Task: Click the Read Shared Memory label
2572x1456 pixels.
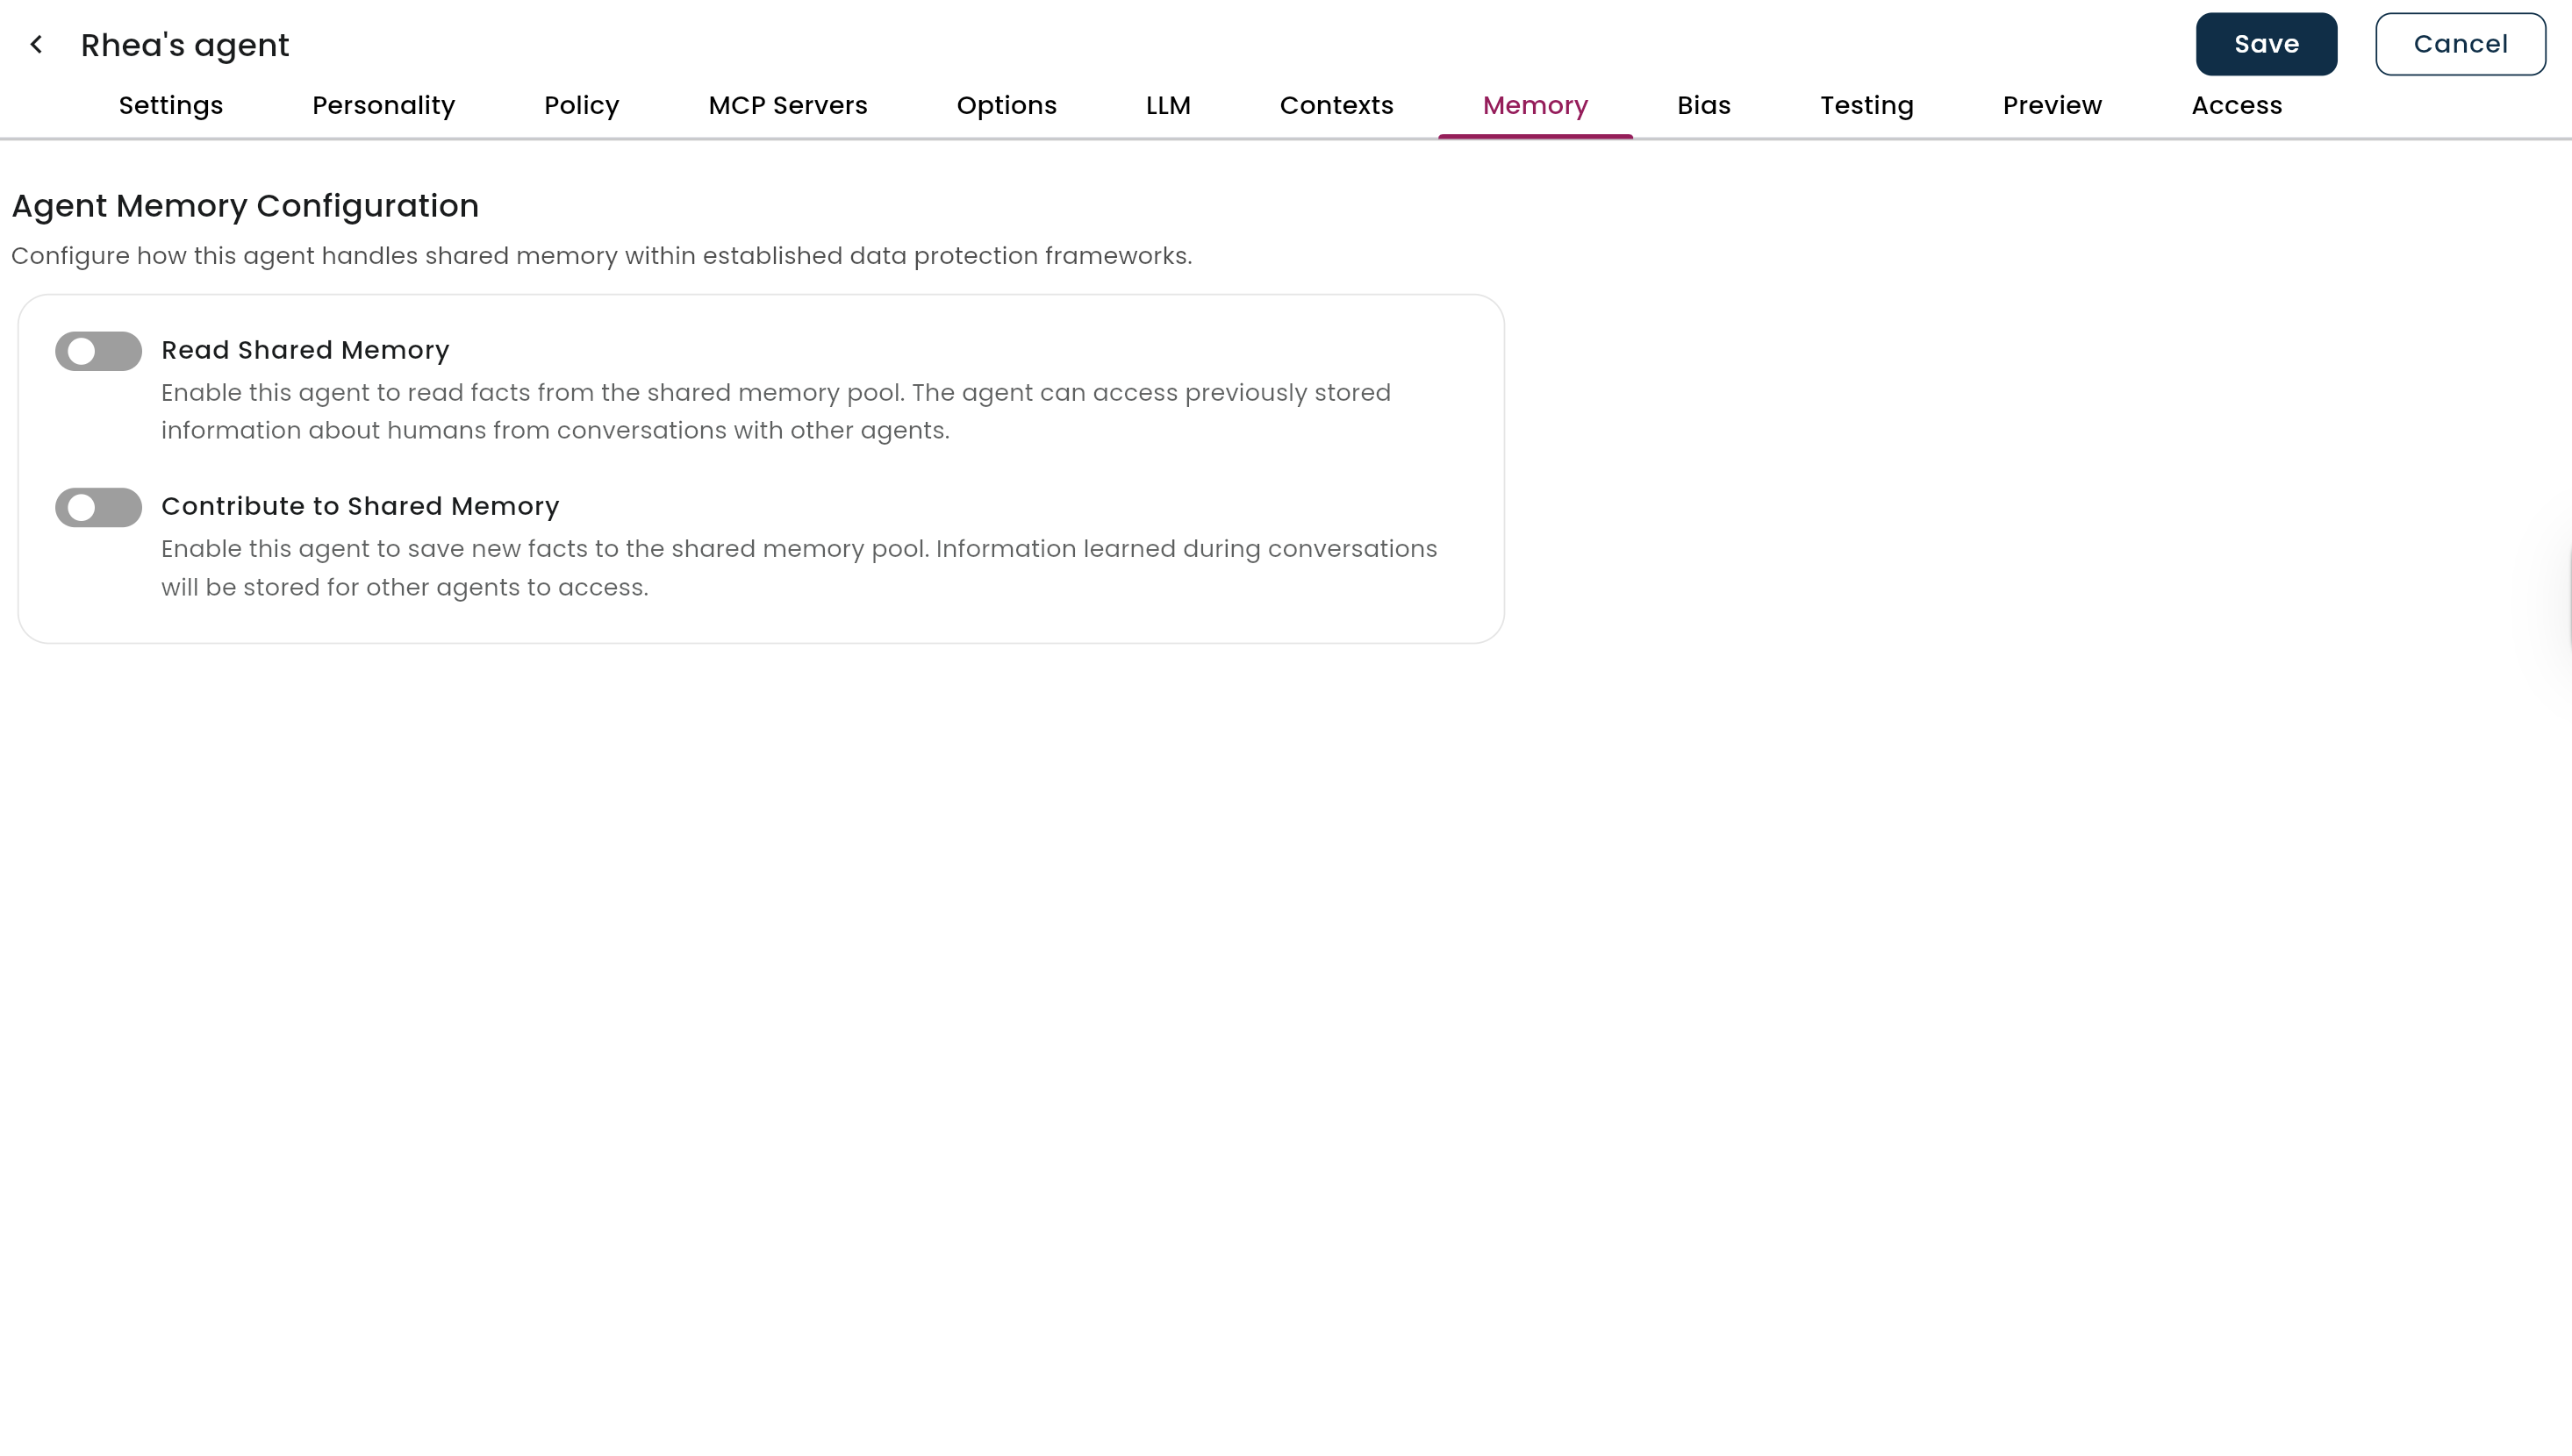Action: tap(305, 350)
